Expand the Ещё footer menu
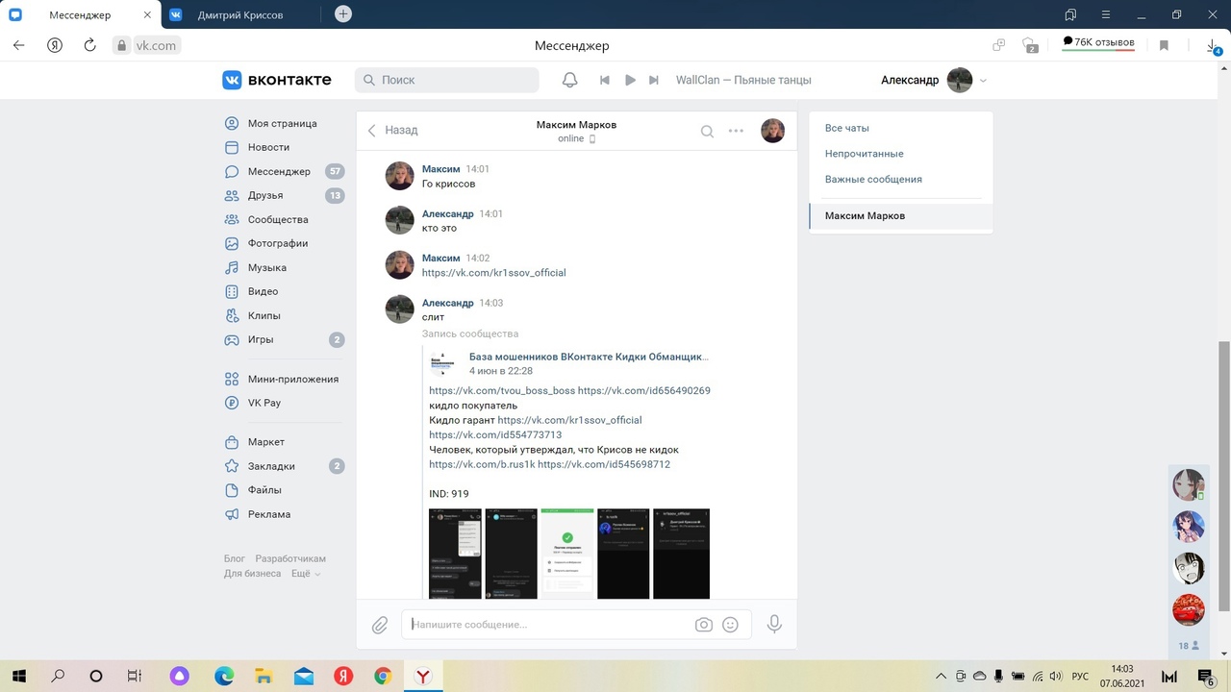The width and height of the screenshot is (1231, 692). [305, 574]
